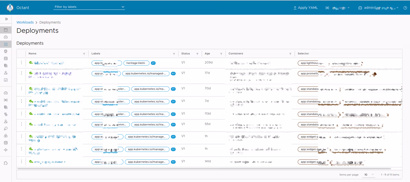Open Discovery and Load Balancing globe icon
The image size is (410, 182).
[6, 51]
